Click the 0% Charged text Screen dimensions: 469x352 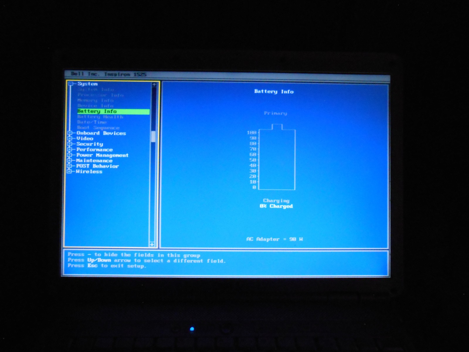[x=276, y=206]
